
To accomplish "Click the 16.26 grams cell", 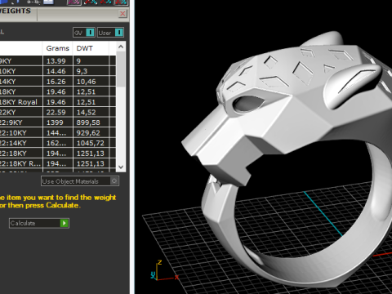I will (x=58, y=82).
